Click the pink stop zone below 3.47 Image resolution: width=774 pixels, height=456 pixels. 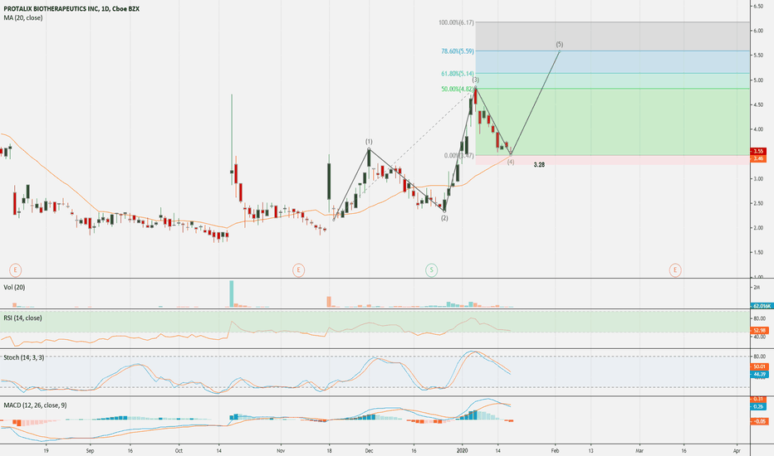(x=612, y=160)
